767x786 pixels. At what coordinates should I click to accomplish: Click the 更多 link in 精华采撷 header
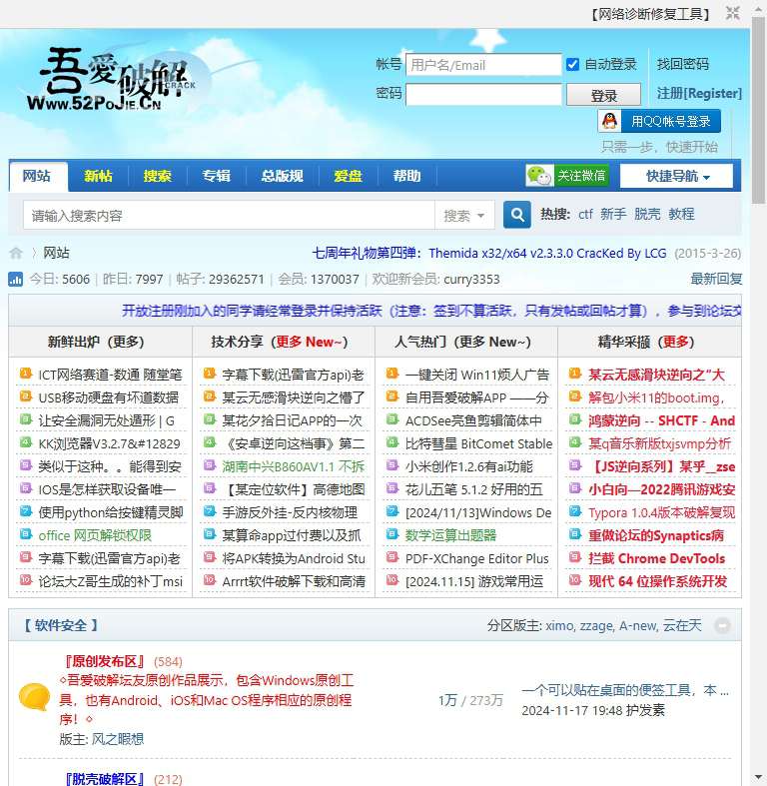click(676, 342)
